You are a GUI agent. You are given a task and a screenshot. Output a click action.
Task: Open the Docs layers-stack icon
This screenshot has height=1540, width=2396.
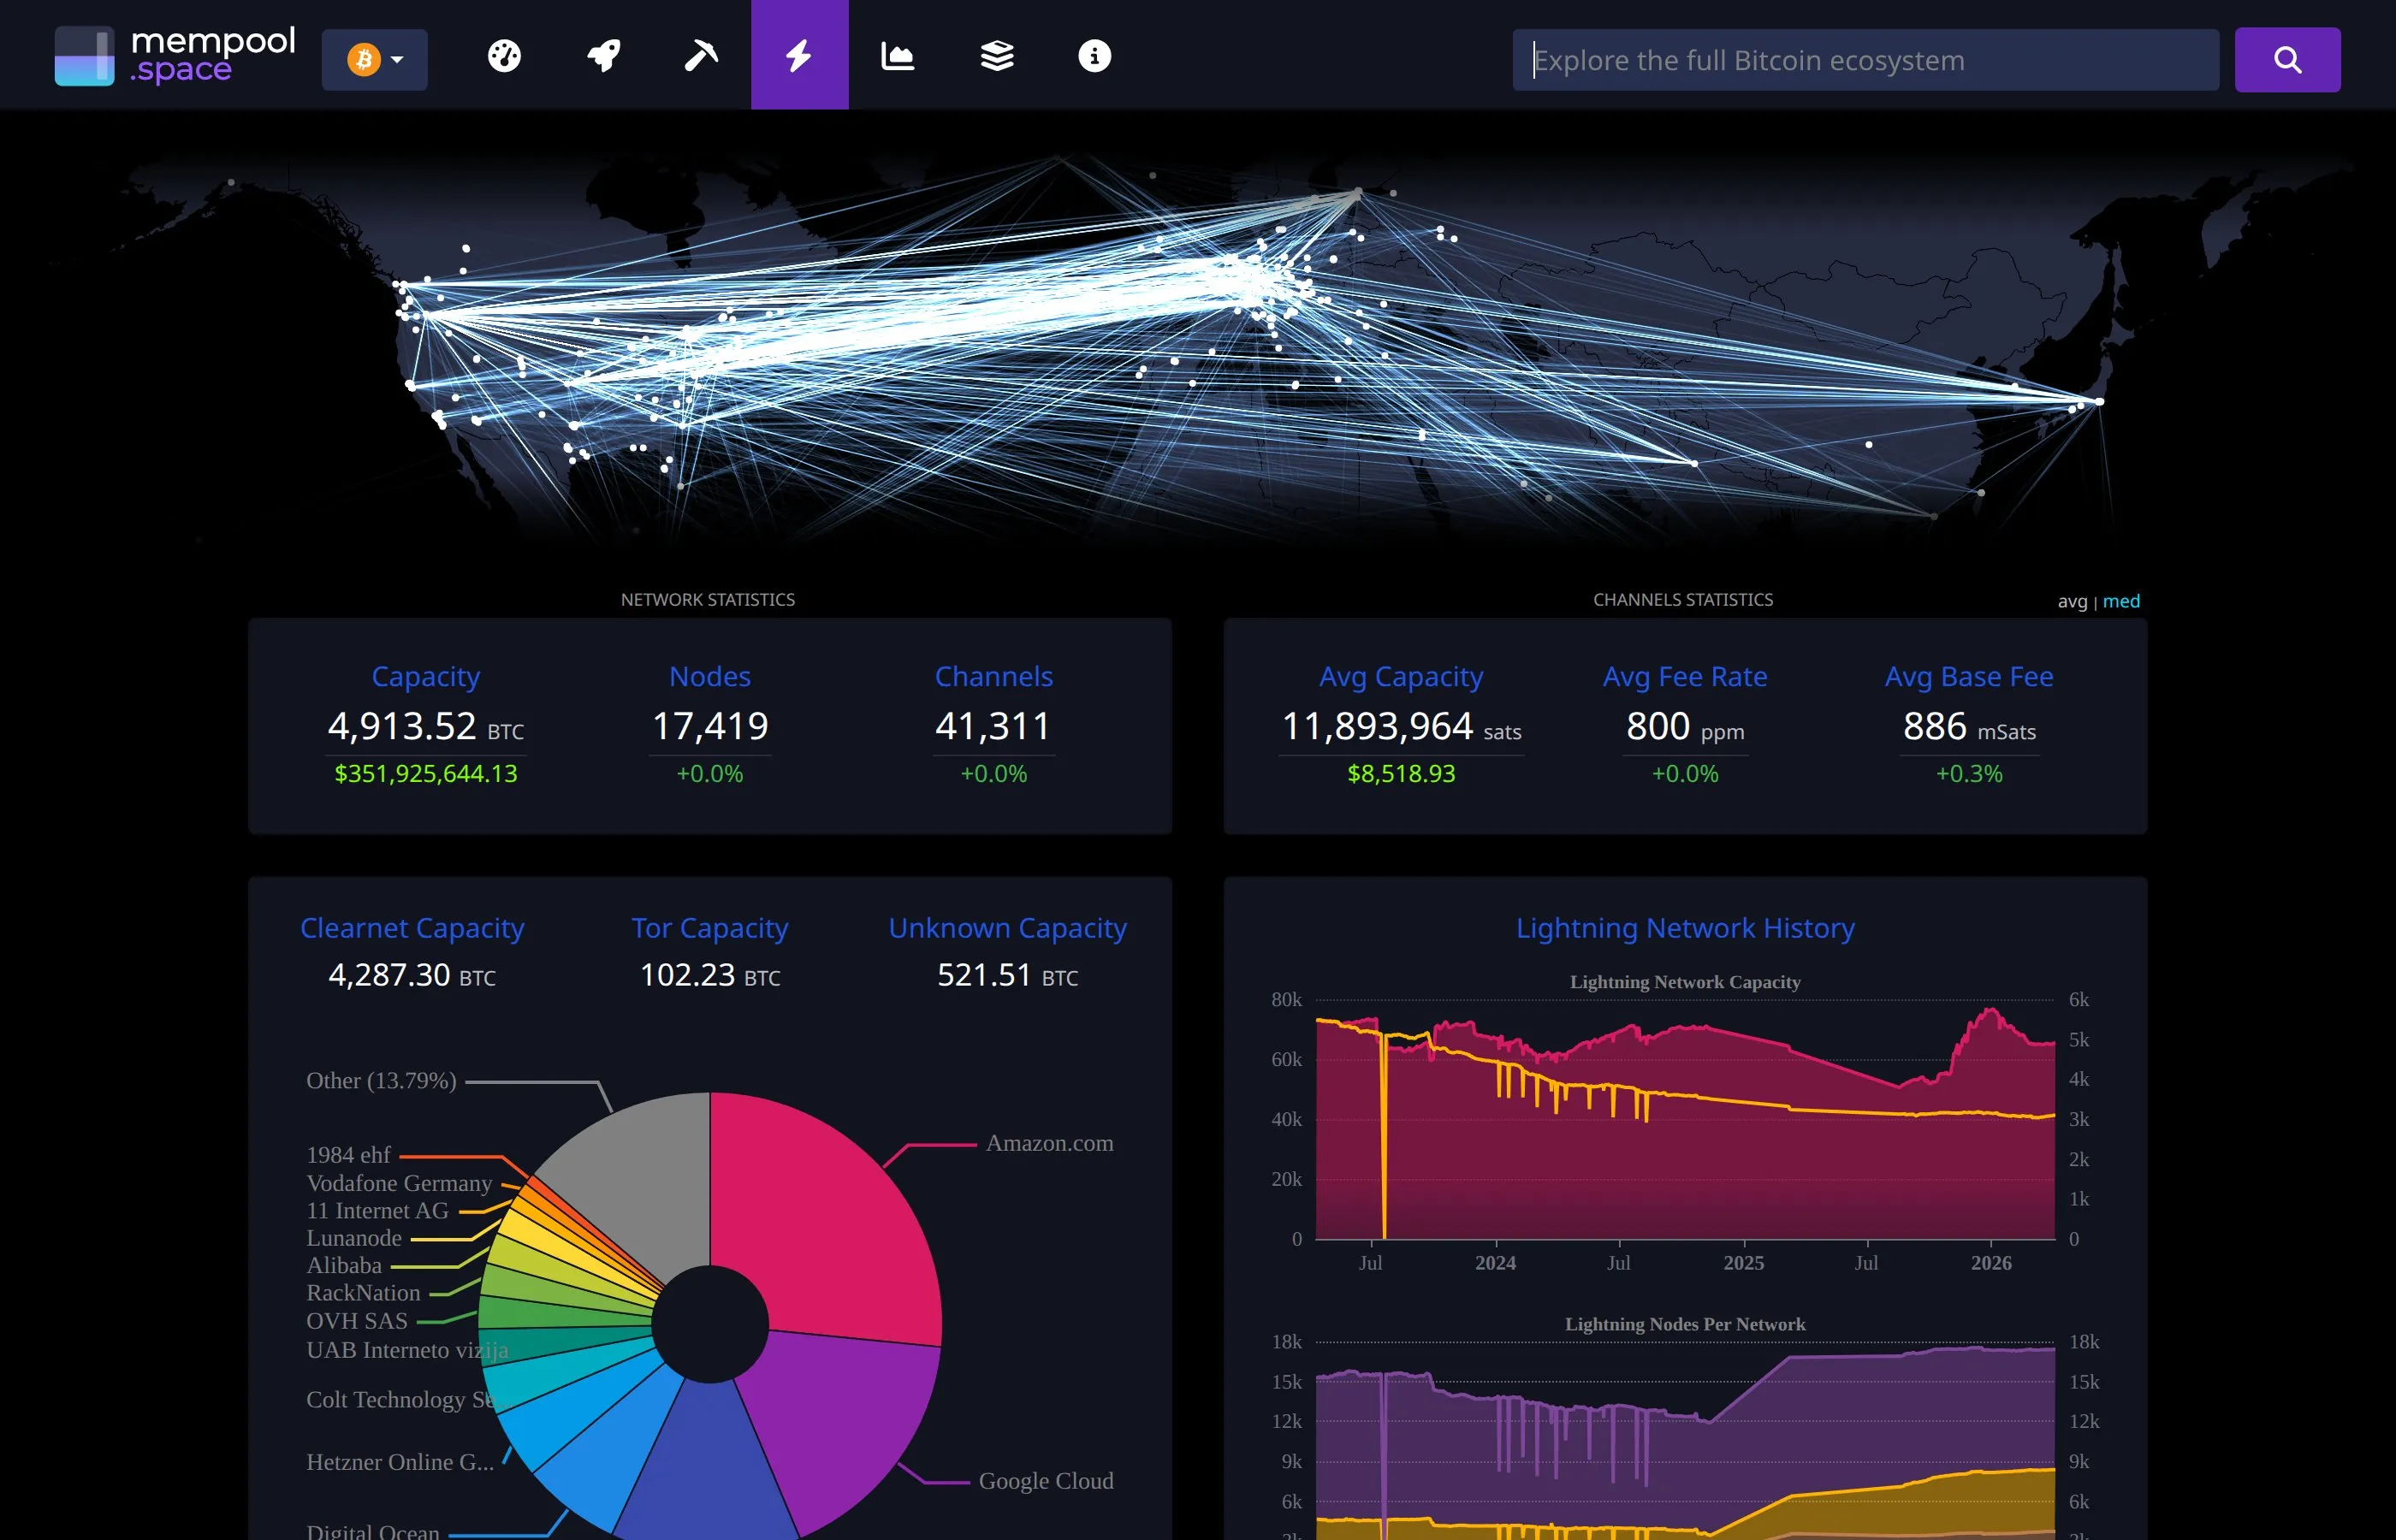[996, 56]
